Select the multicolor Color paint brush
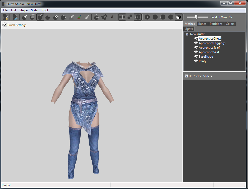248x189 pixels. coord(79,17)
